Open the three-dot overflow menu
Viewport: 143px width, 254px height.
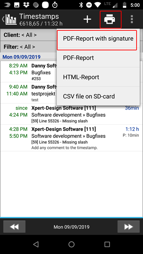click(x=132, y=19)
